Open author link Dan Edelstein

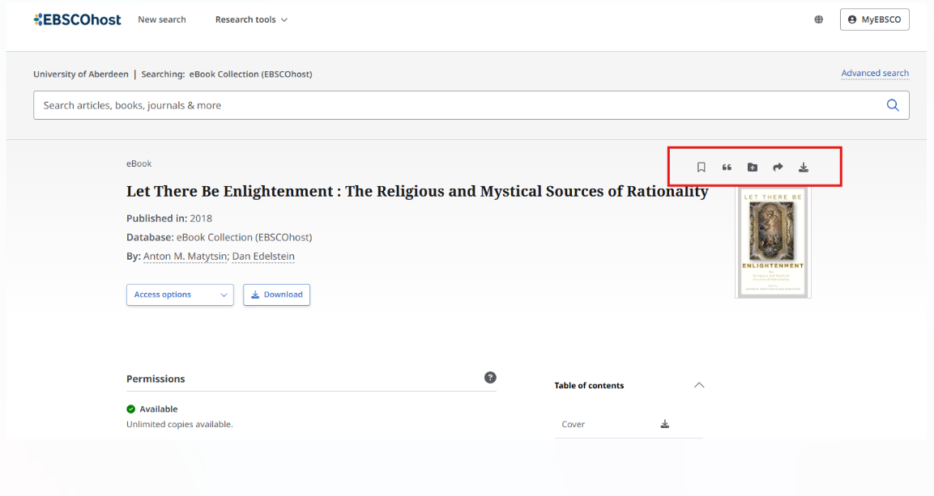pos(263,256)
